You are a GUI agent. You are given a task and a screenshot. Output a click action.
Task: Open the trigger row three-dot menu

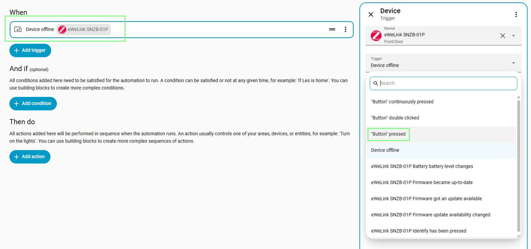tap(346, 29)
